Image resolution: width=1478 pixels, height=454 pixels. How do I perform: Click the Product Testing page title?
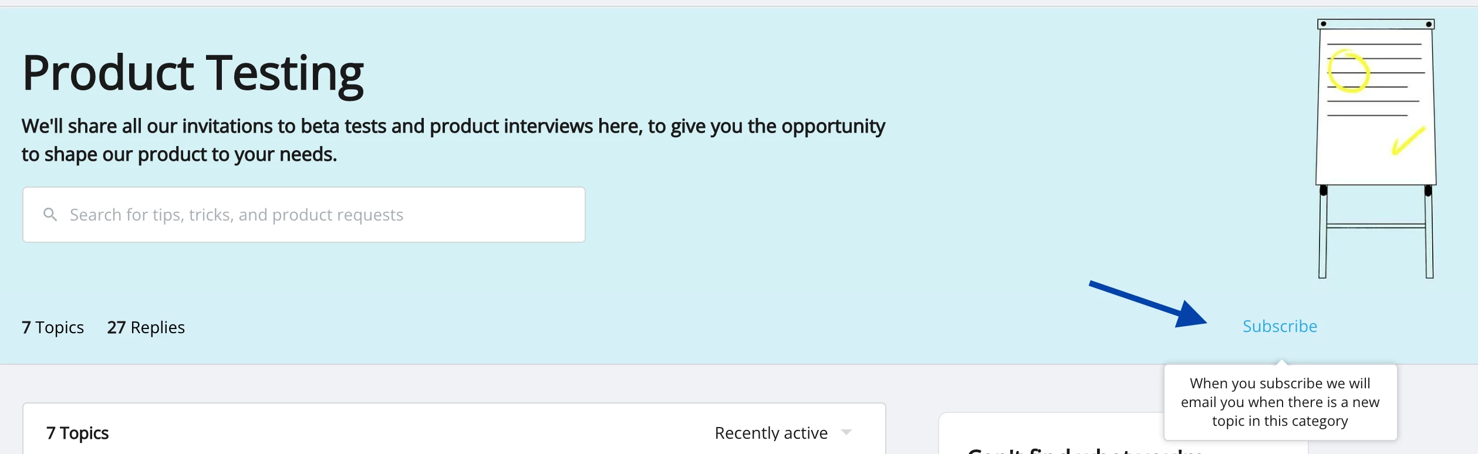click(193, 73)
